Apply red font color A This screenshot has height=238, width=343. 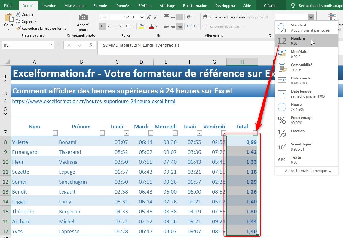click(152, 26)
